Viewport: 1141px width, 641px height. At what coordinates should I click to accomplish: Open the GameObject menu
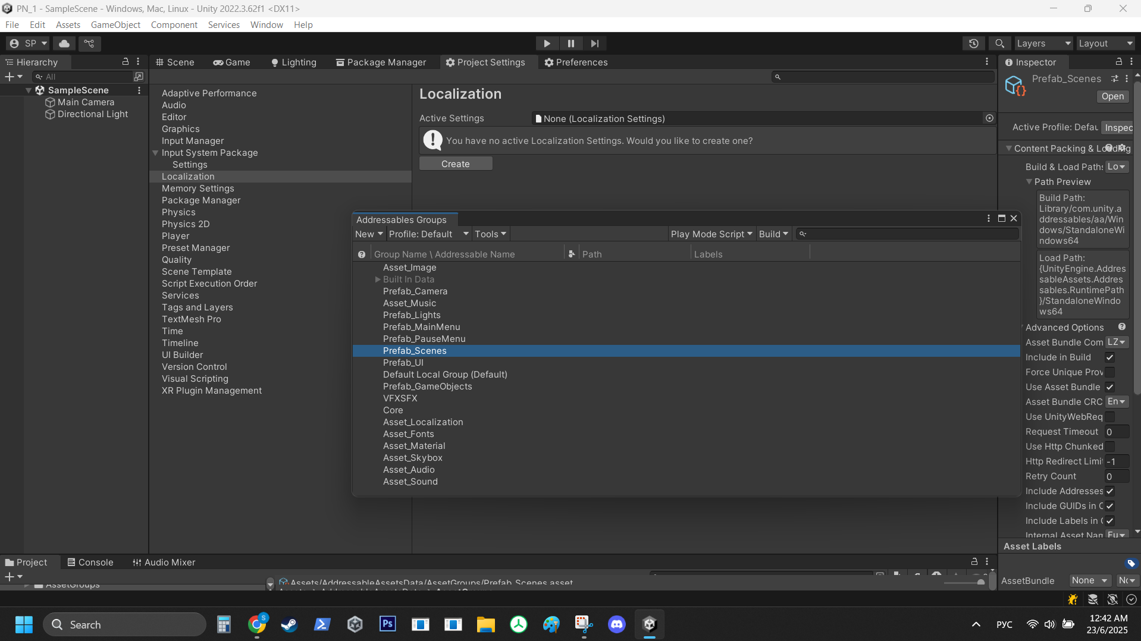pyautogui.click(x=115, y=25)
